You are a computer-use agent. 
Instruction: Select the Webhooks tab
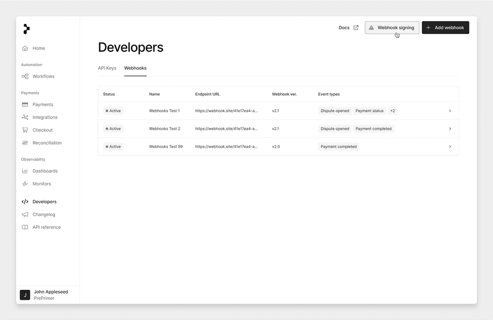135,68
